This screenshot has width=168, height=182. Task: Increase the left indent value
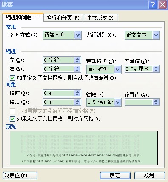[77, 59]
